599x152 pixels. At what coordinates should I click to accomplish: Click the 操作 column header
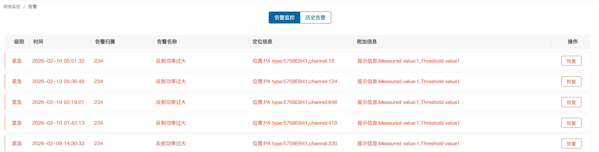point(573,42)
